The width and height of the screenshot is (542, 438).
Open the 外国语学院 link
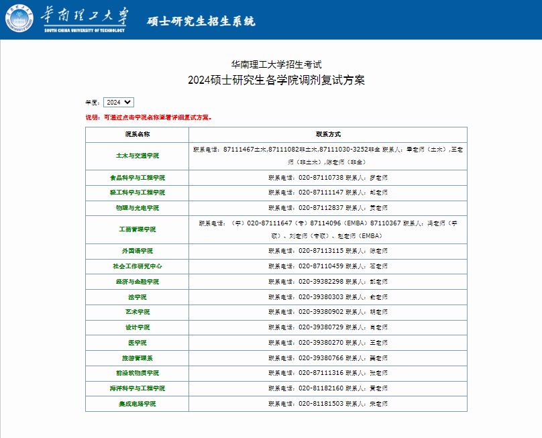tap(138, 251)
